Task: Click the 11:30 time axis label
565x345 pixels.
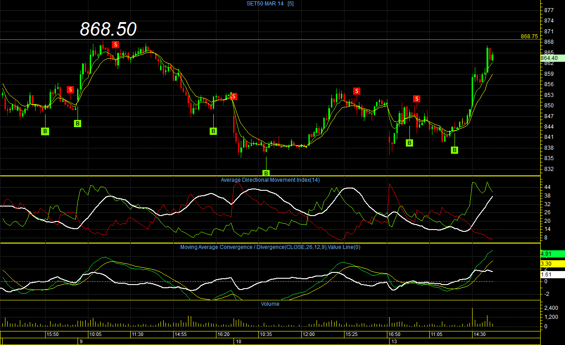Action: [138, 335]
